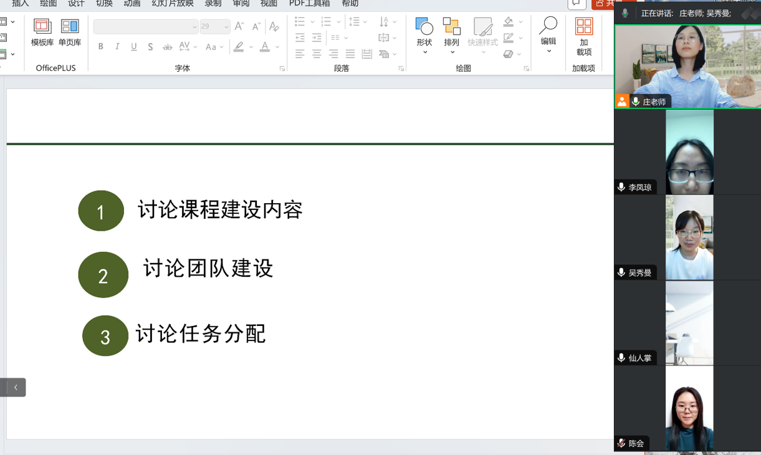Toggle bold formatting
This screenshot has height=455, width=761.
101,47
